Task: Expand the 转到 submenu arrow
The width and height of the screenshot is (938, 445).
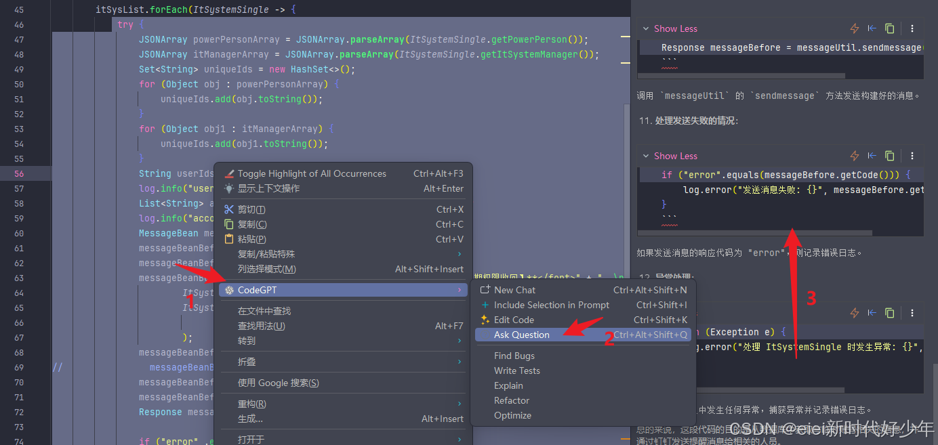Action: point(460,341)
